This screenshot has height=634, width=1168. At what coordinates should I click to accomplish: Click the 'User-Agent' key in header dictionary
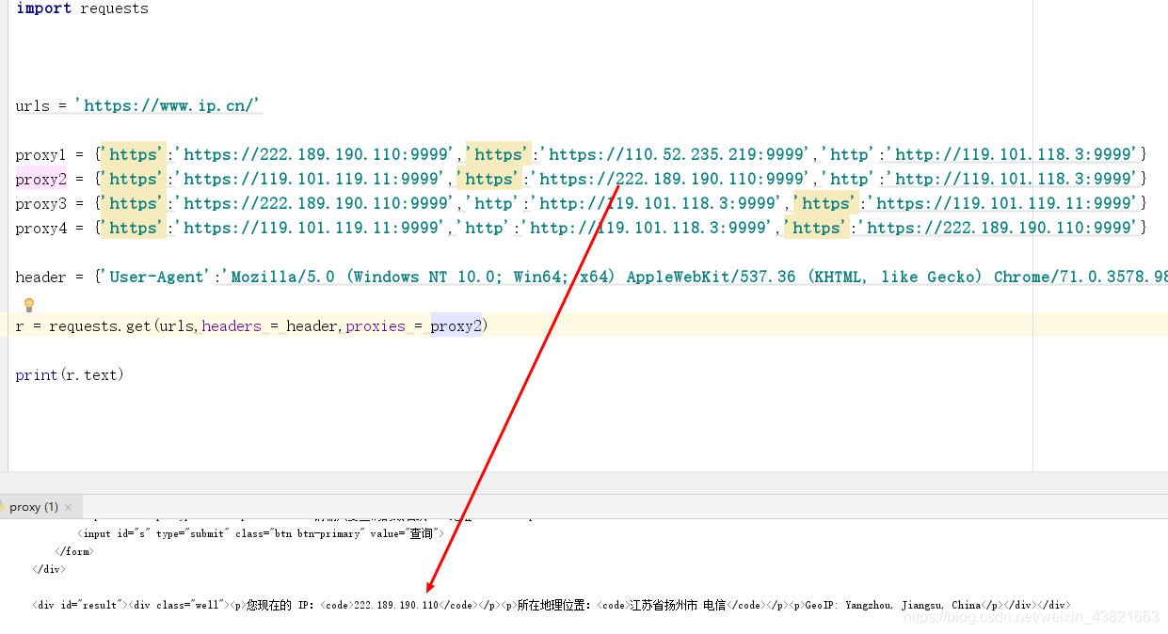157,277
